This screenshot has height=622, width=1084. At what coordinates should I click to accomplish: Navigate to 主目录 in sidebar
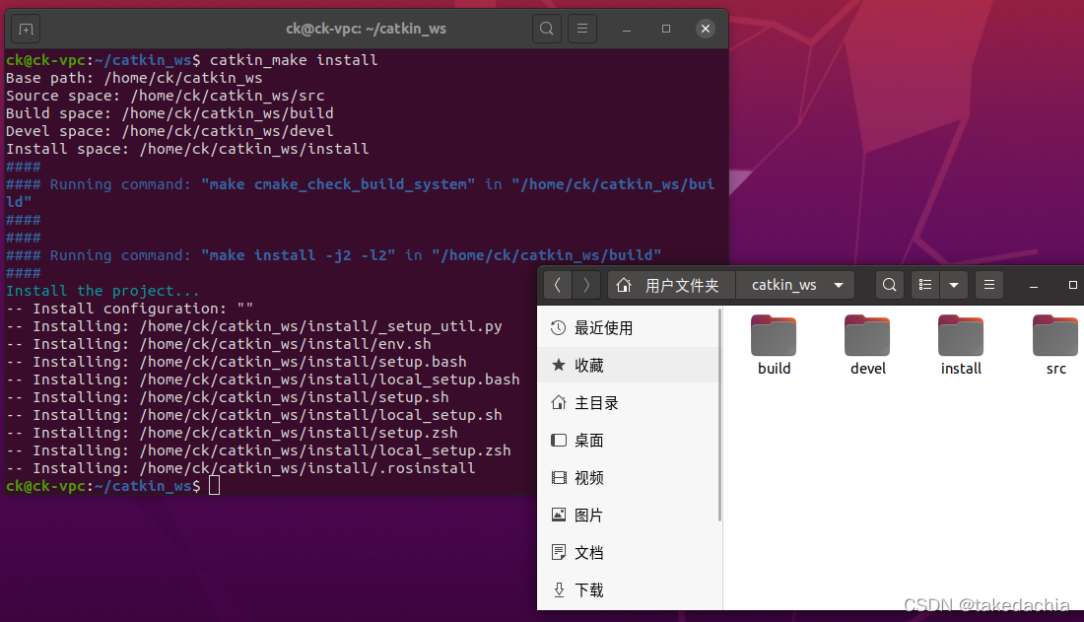(x=596, y=403)
